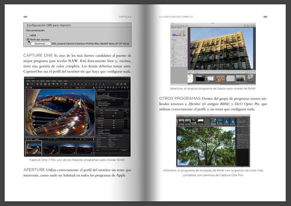
Task: Click the white balance eyedropper icon
Action: pyautogui.click(x=126, y=110)
